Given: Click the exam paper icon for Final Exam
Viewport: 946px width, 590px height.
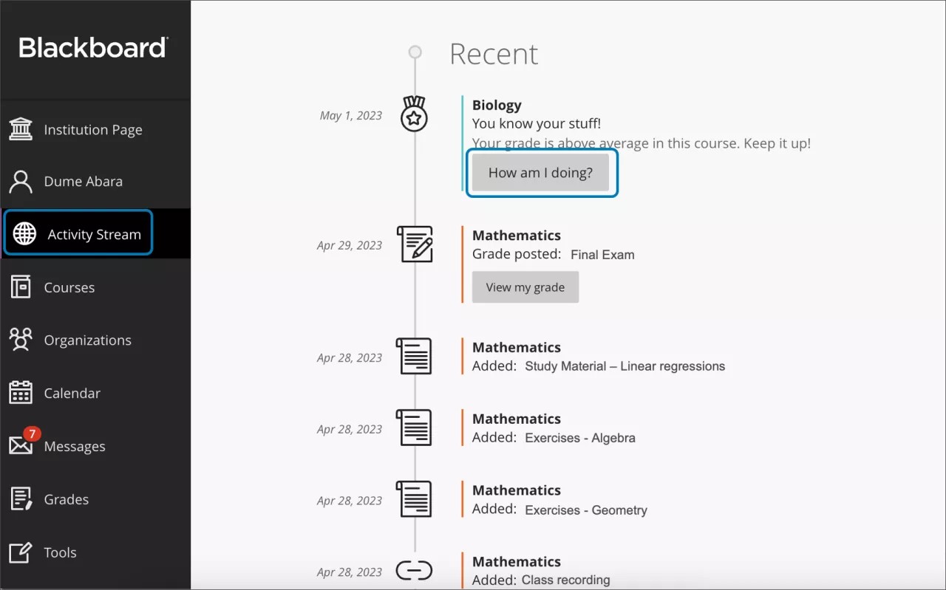Looking at the screenshot, I should tap(414, 244).
